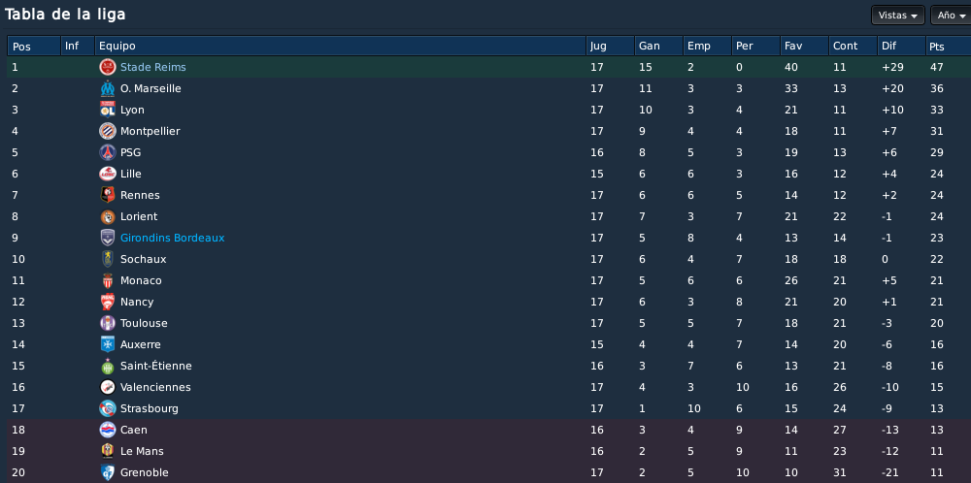The image size is (971, 483).
Task: Click the PSG club crest icon
Action: point(108,152)
